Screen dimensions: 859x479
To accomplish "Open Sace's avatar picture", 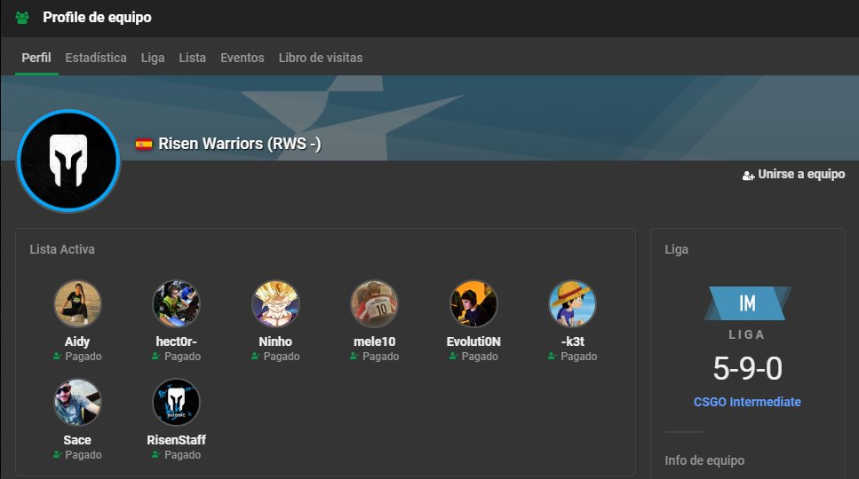I will click(77, 403).
